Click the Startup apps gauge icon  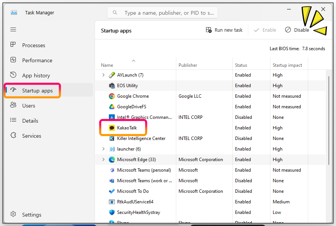[13, 90]
